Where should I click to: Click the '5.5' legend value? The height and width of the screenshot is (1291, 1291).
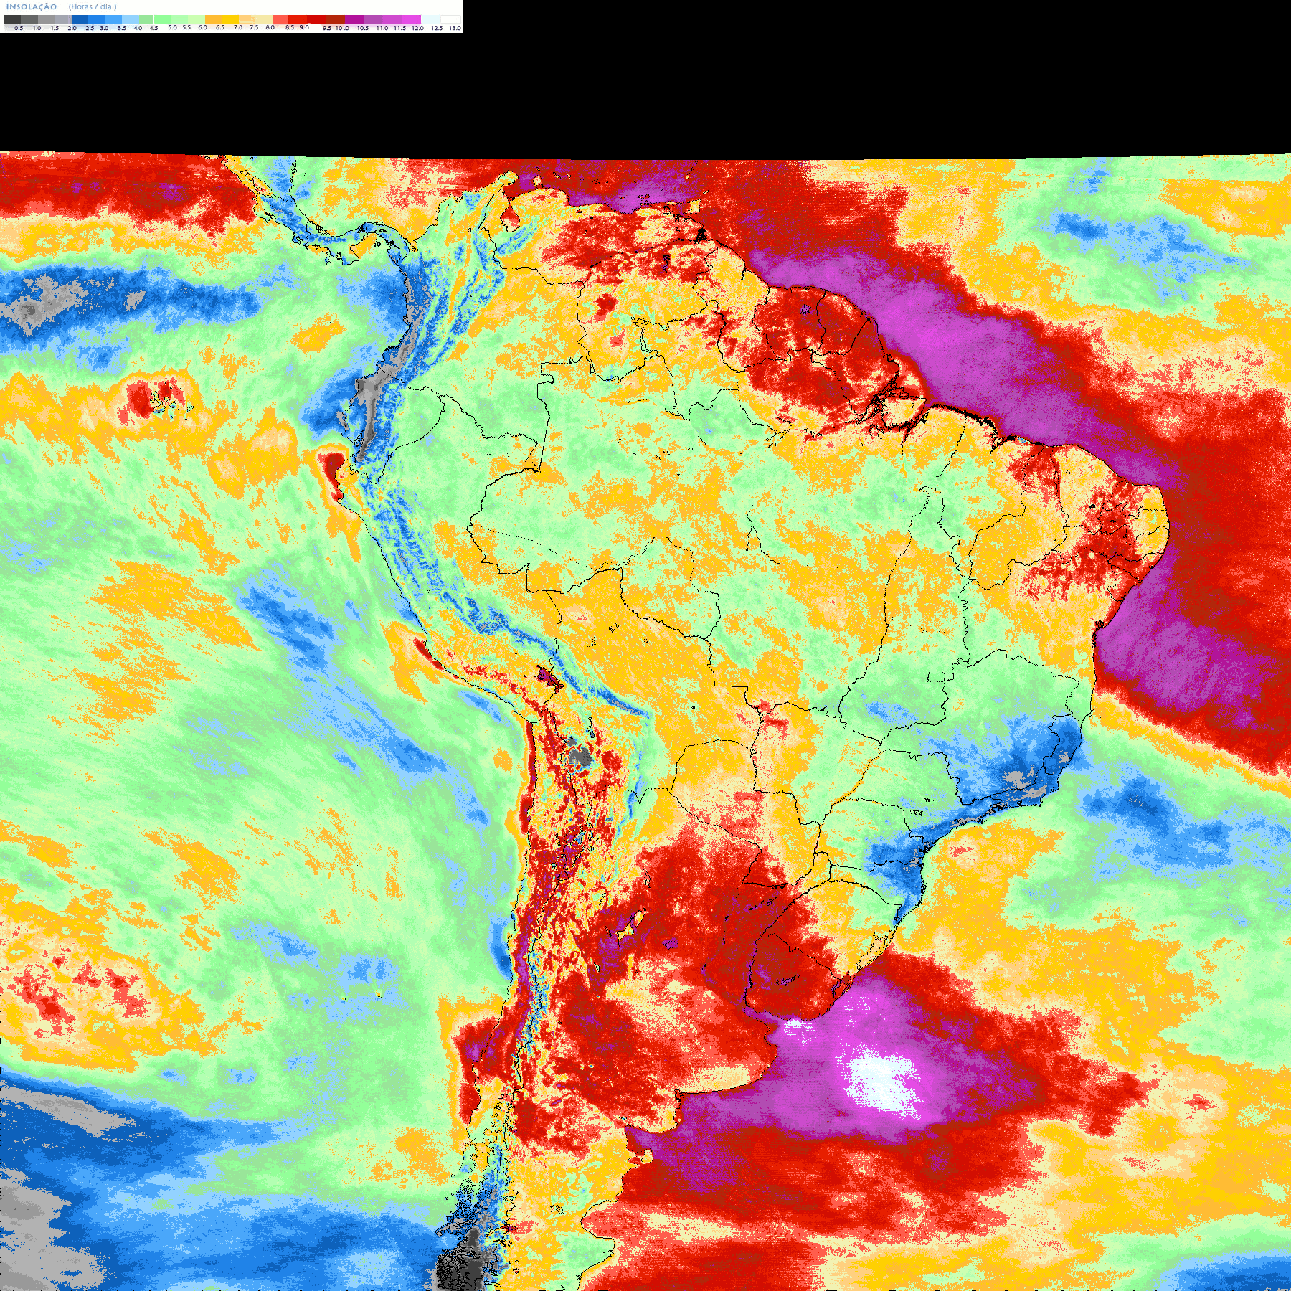[x=186, y=27]
